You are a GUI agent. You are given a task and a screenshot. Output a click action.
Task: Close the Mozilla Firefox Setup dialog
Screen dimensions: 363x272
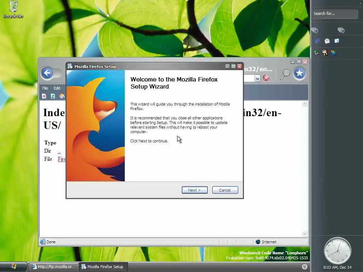click(240, 66)
